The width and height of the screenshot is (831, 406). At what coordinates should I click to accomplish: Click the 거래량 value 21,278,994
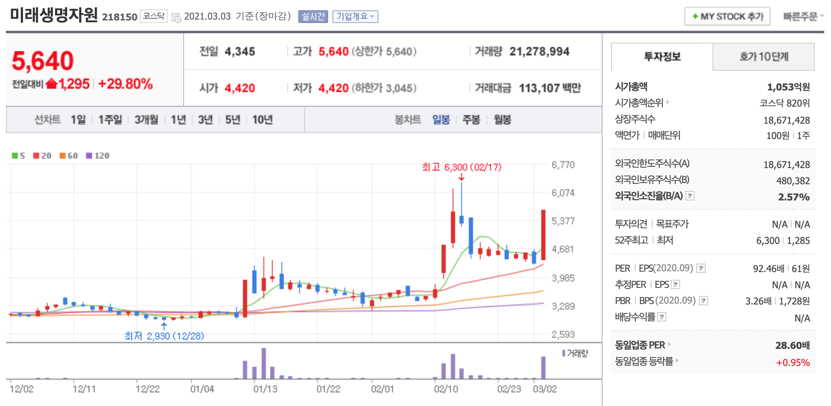click(539, 52)
